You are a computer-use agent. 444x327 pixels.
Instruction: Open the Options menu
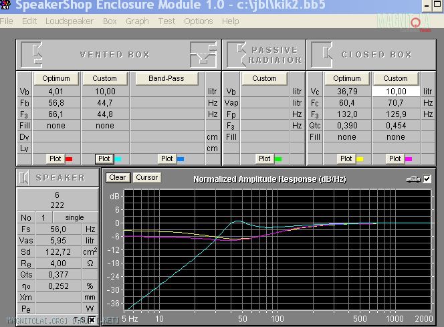pyautogui.click(x=199, y=21)
